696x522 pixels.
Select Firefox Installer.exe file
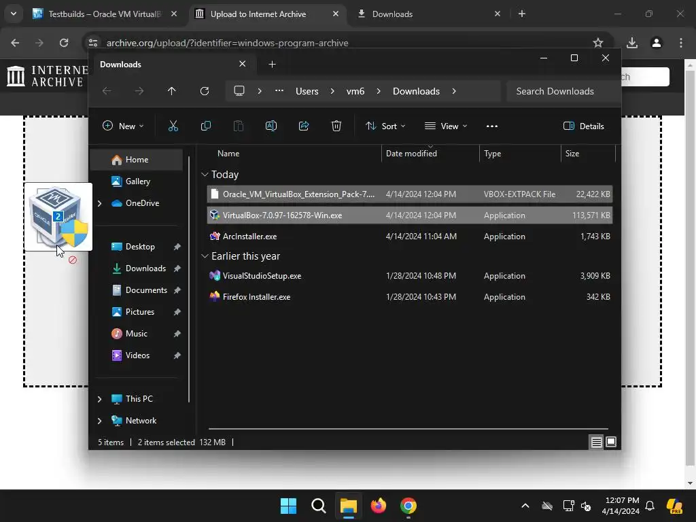410,297
